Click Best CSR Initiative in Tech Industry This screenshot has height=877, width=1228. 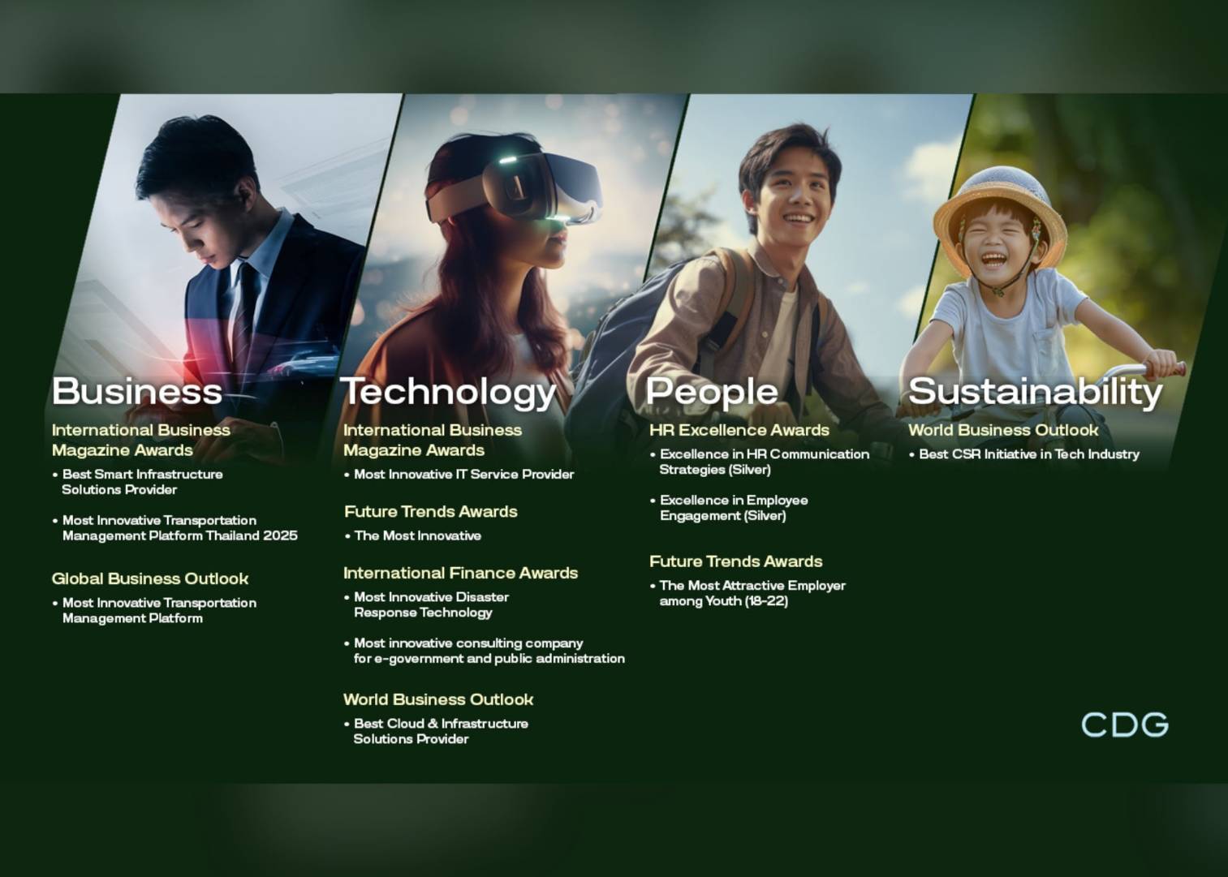(x=1028, y=454)
